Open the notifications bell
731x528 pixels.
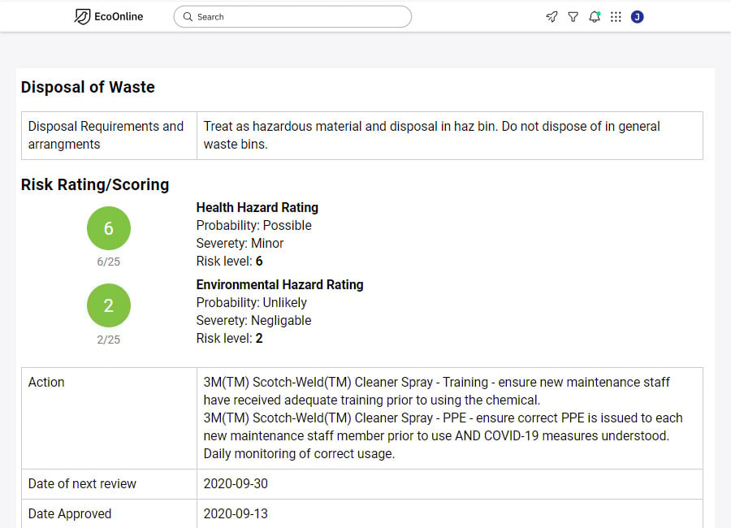pyautogui.click(x=595, y=17)
